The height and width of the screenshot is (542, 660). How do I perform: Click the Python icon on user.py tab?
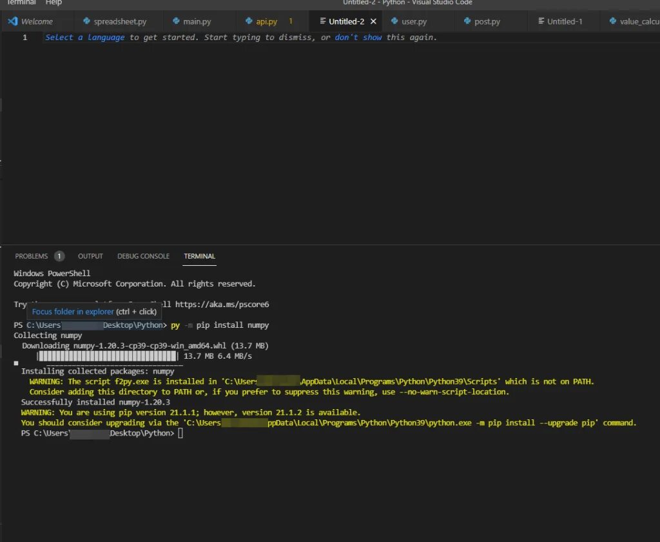pyautogui.click(x=394, y=21)
